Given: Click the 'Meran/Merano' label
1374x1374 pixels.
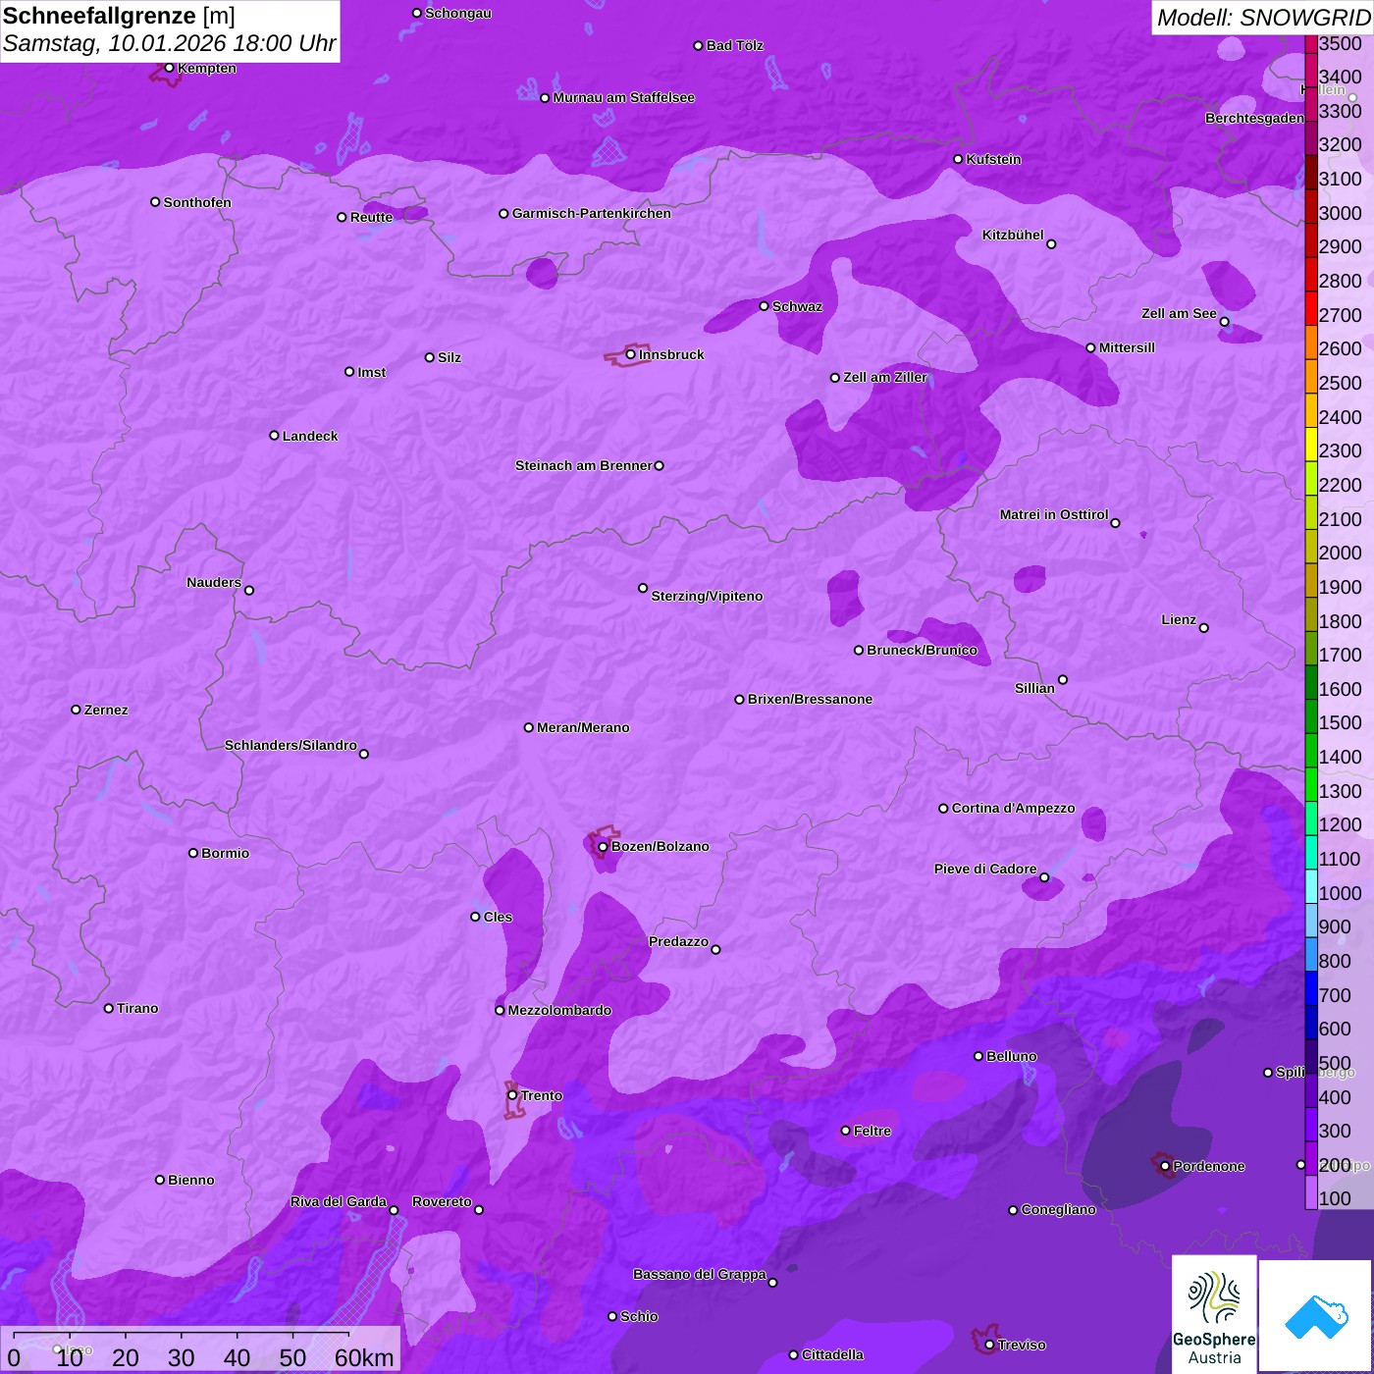Looking at the screenshot, I should [584, 727].
